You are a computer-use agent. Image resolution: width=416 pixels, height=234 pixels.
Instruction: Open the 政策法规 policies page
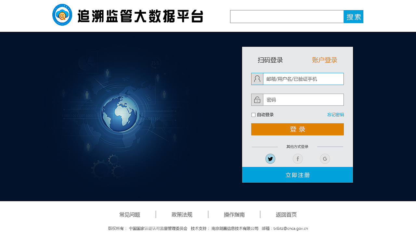(182, 214)
